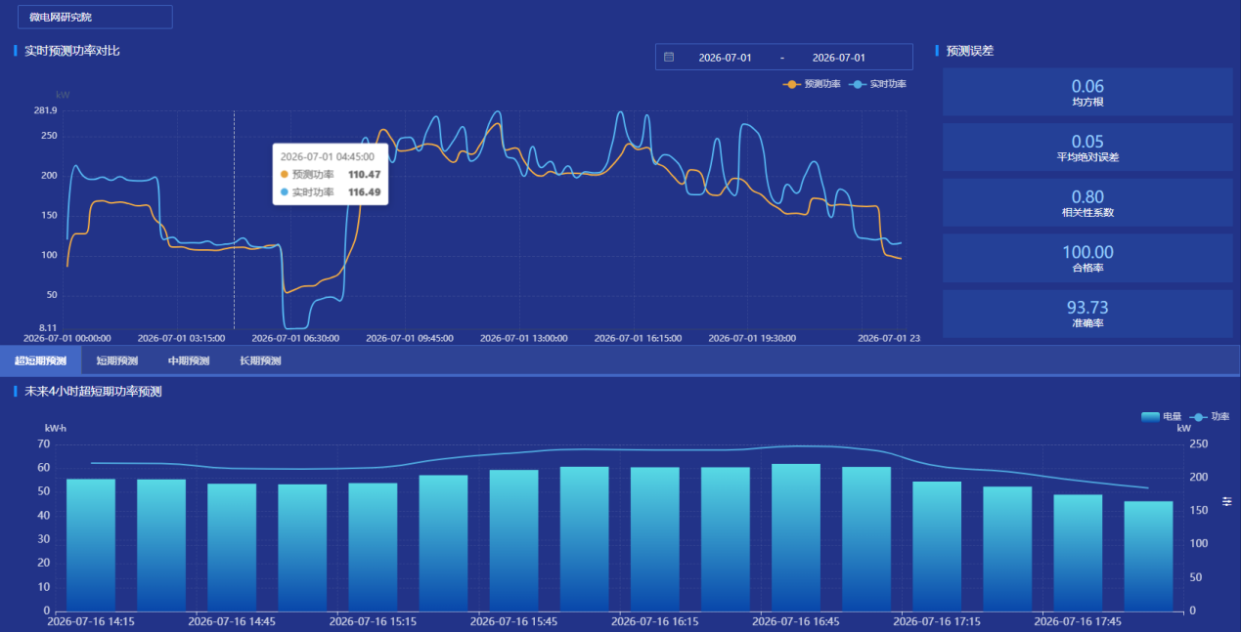Click the 平均绝对误差 0.05 card
This screenshot has width=1241, height=632.
pos(1087,147)
